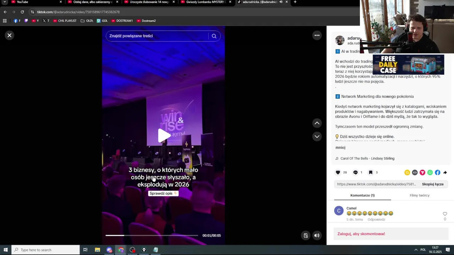Click the yellow repost icon
Screen dimensions: 454x255
point(407,172)
